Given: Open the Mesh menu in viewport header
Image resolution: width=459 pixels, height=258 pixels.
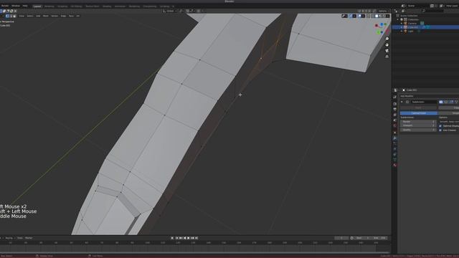Looking at the screenshot, I should 46,16.
